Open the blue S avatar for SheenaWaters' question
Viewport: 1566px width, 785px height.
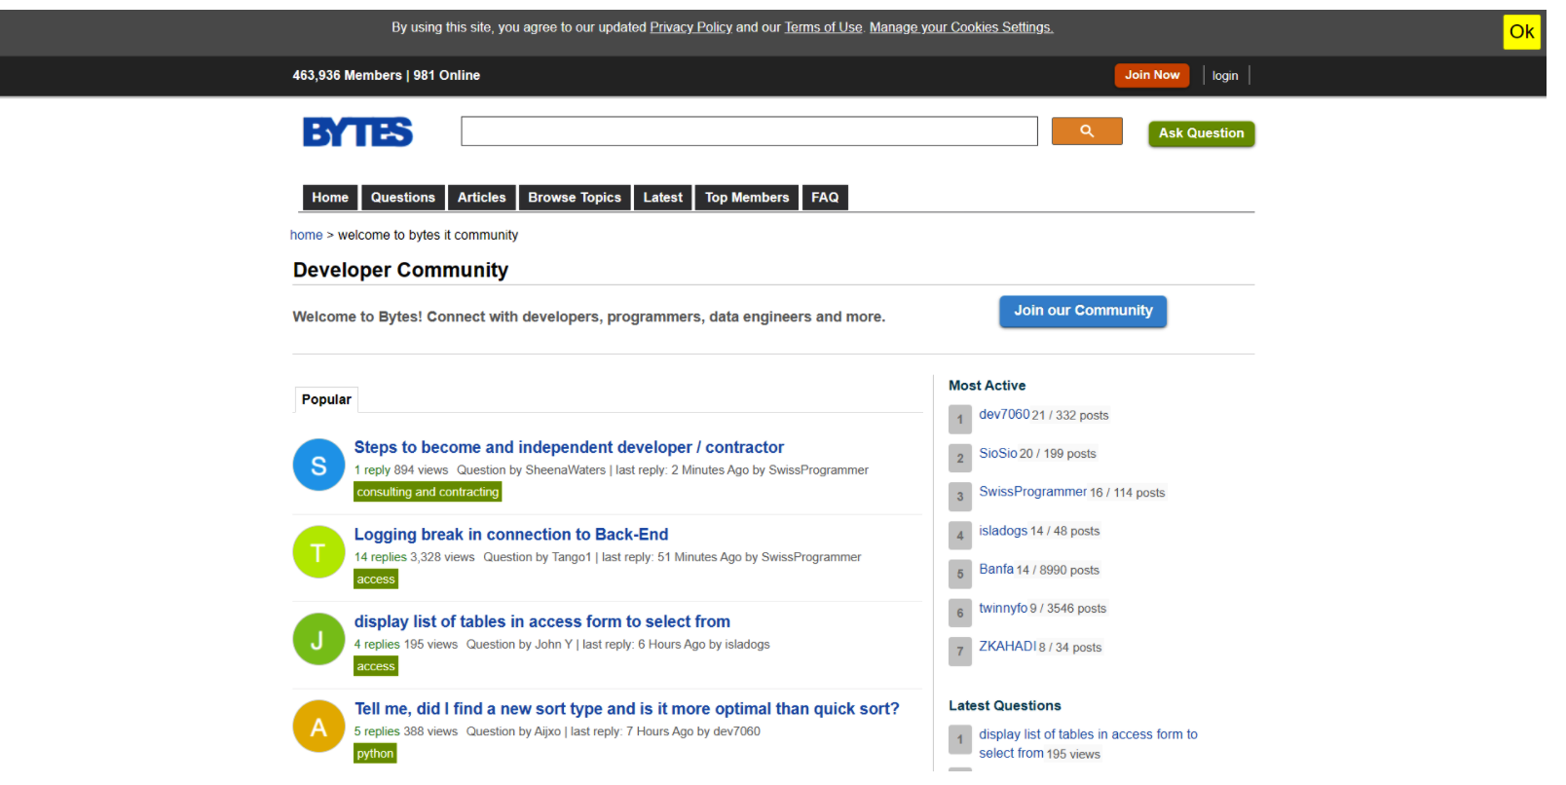click(318, 466)
